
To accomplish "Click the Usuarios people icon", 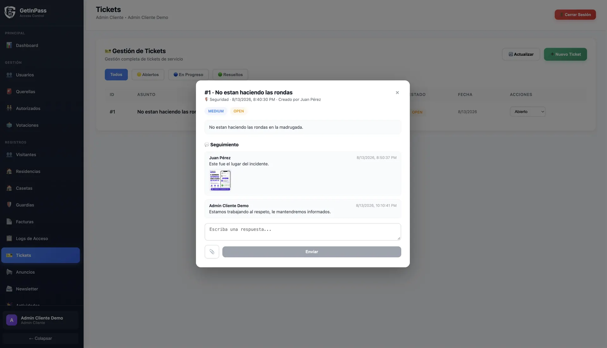I will 9,75.
